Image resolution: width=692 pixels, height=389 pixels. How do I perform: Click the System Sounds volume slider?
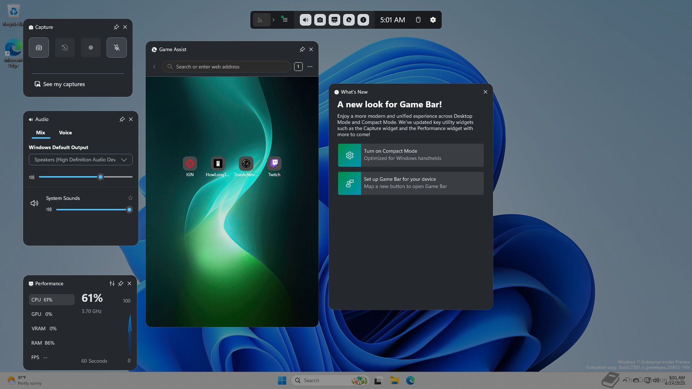92,210
